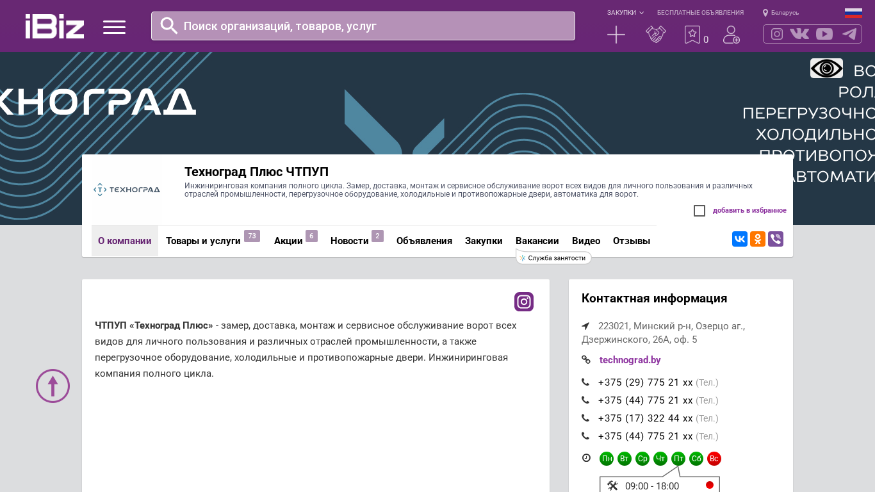Click the search input field
The width and height of the screenshot is (875, 492).
(363, 26)
